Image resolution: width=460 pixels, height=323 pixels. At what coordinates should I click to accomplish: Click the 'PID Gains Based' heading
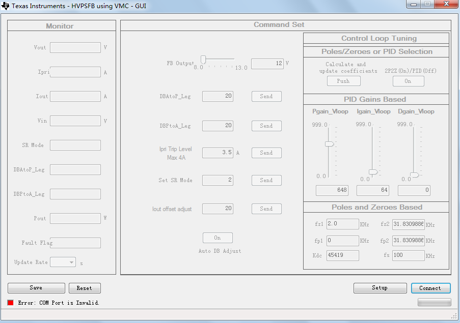(x=375, y=99)
